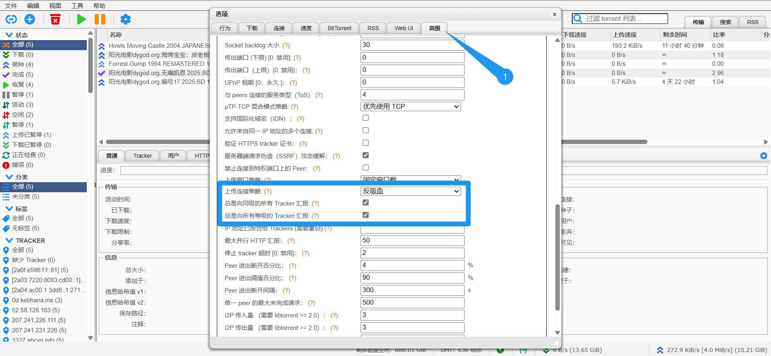
Task: Toggle 验证 HTTPS tracker 证书 checkbox
Action: click(365, 143)
